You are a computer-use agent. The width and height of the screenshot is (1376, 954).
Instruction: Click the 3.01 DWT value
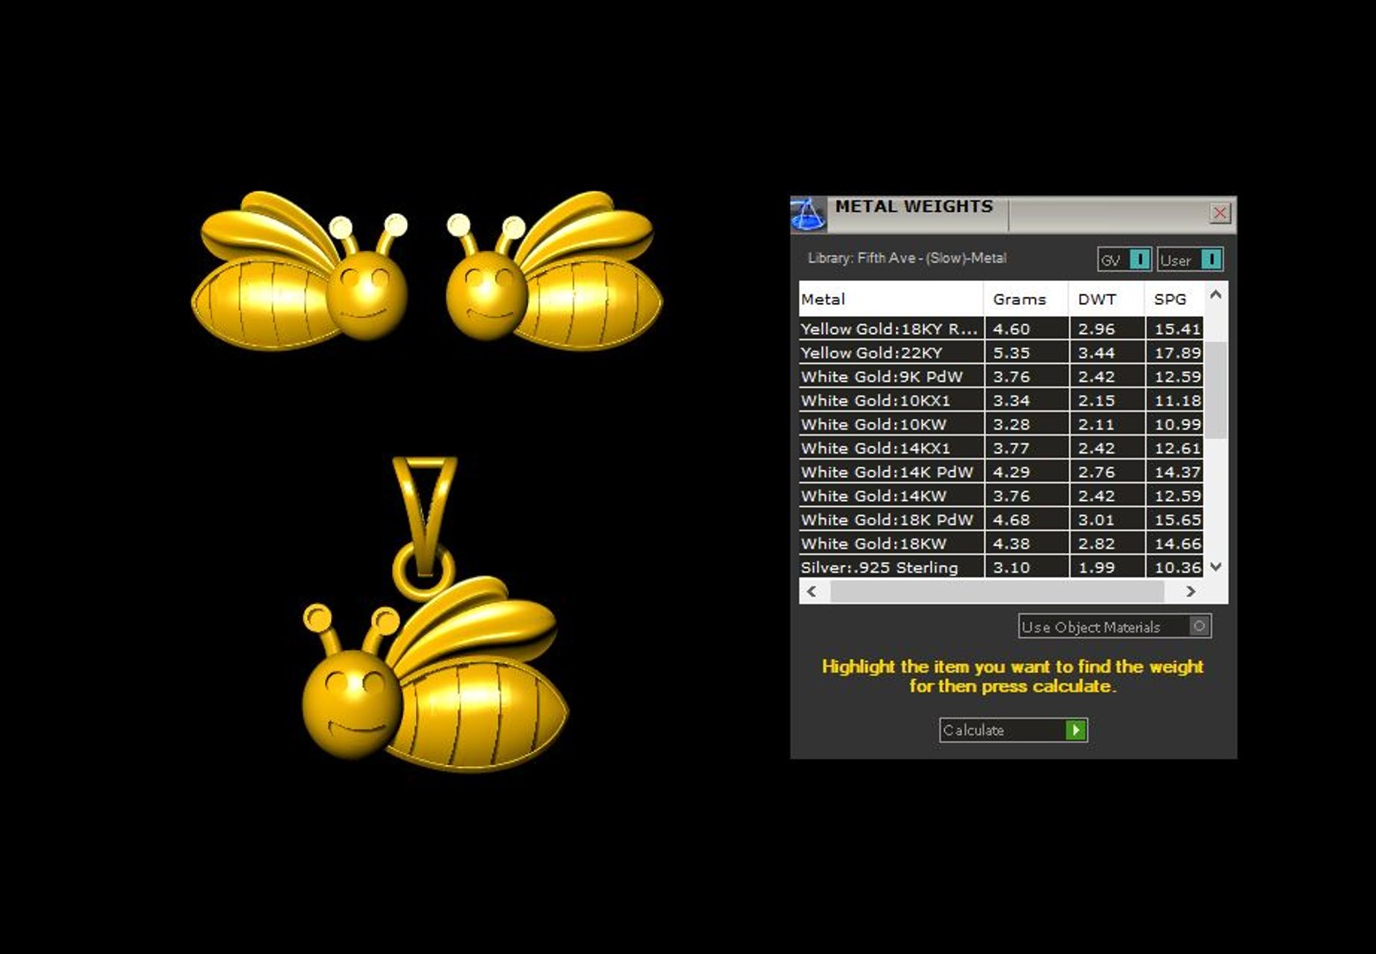pyautogui.click(x=1096, y=519)
